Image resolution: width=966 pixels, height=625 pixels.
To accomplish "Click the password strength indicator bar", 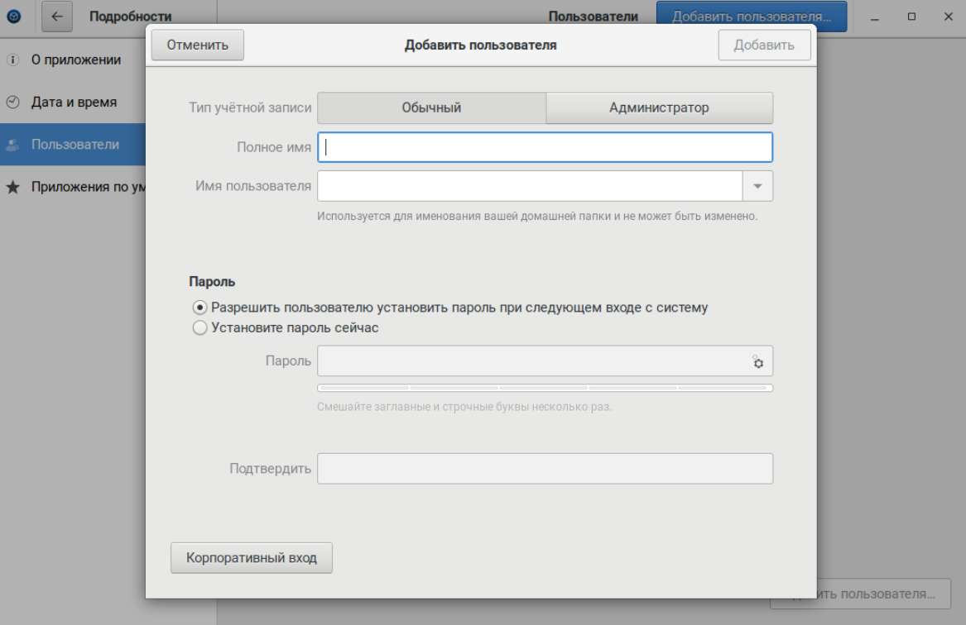I will click(x=545, y=388).
